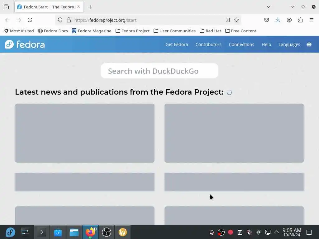Open the notifications bell in the system tray
The image size is (319, 239).
tap(212, 232)
